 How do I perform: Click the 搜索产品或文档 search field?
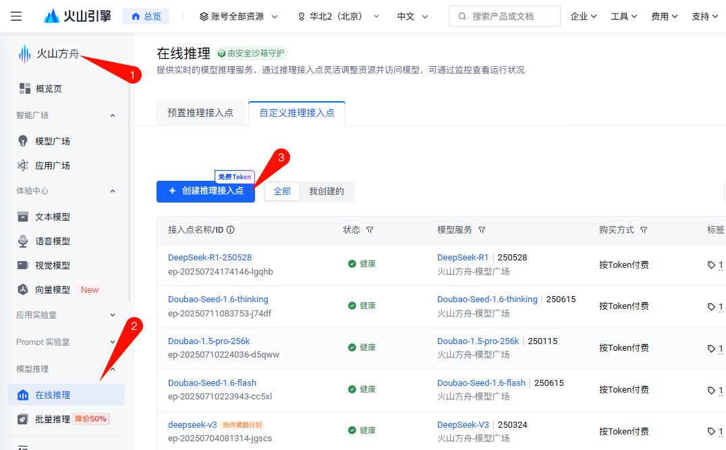504,16
